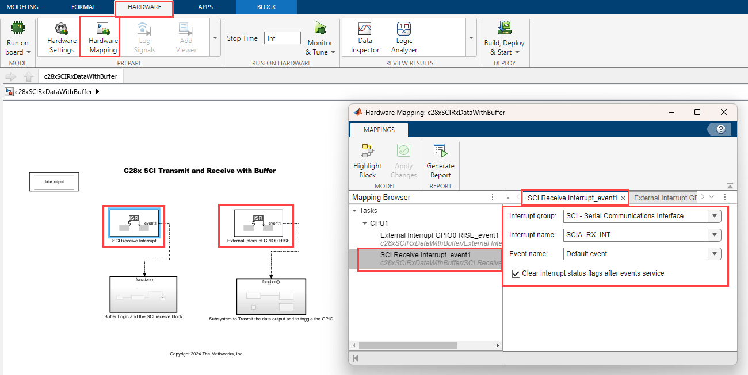Click the Build, Deploy & Start icon
This screenshot has width=748, height=375.
[504, 29]
